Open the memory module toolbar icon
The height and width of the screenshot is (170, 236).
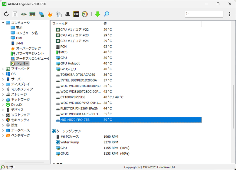pos(32,14)
